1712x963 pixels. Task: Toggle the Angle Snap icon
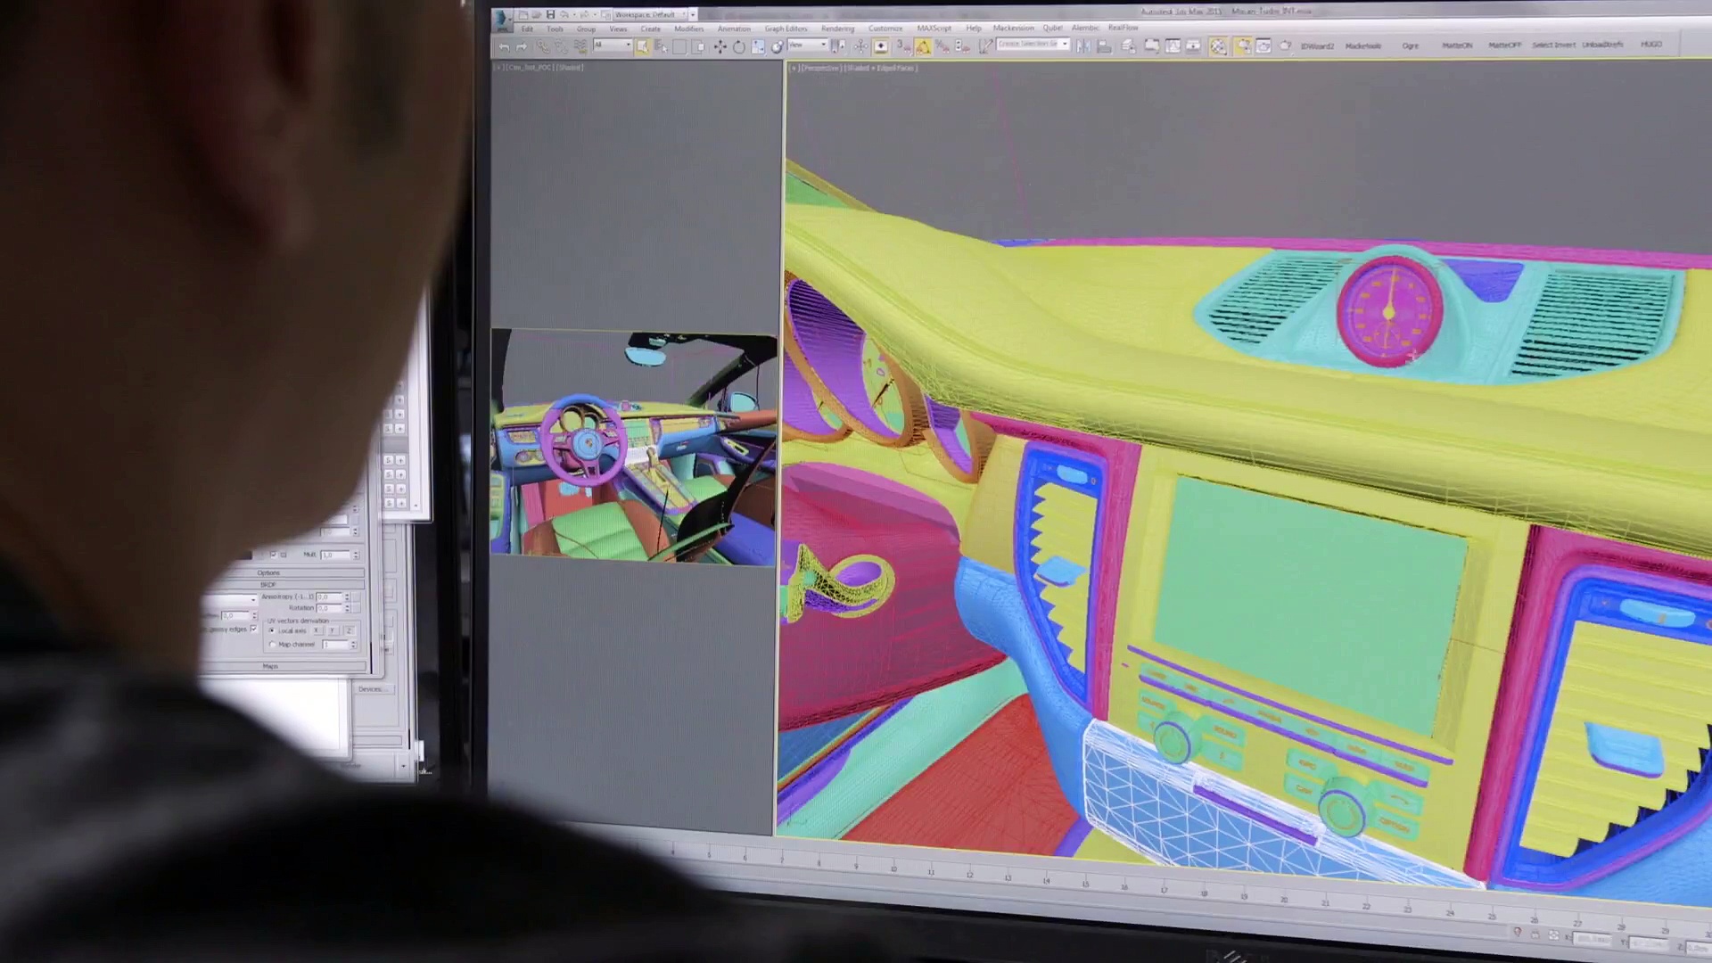point(924,47)
